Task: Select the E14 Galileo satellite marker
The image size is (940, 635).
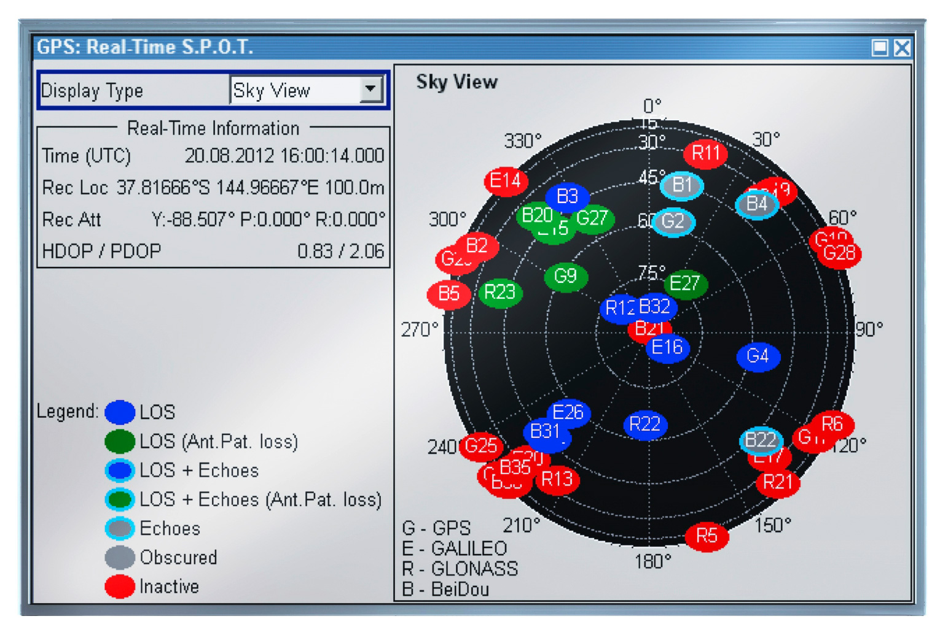Action: 506,181
